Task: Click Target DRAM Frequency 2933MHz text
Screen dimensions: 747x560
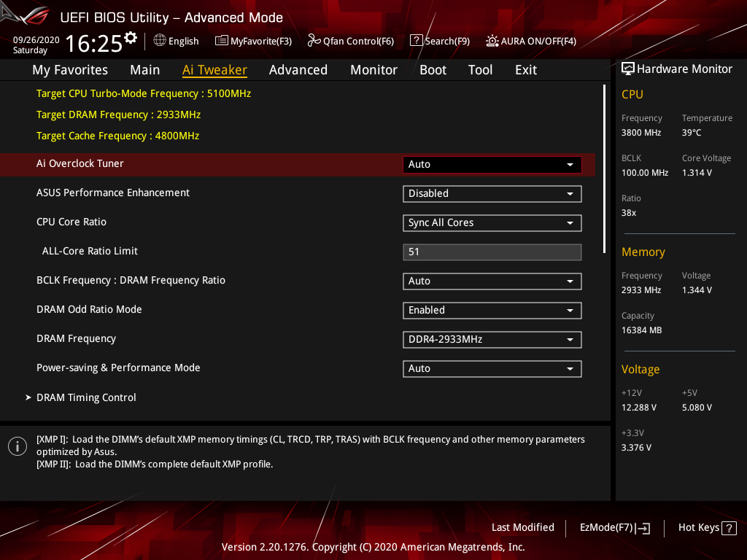Action: click(119, 114)
